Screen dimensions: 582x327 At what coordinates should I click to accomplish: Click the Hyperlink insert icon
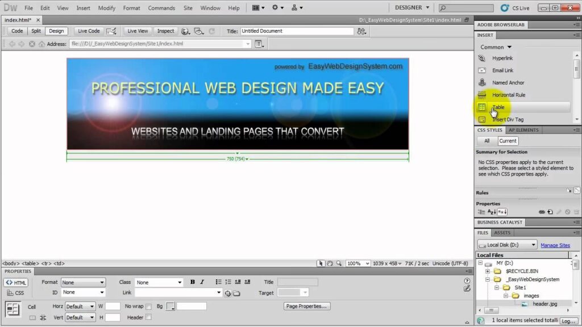point(482,58)
